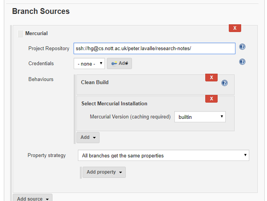Remove the Clean Build behaviour
This screenshot has height=201, width=267.
tap(211, 78)
